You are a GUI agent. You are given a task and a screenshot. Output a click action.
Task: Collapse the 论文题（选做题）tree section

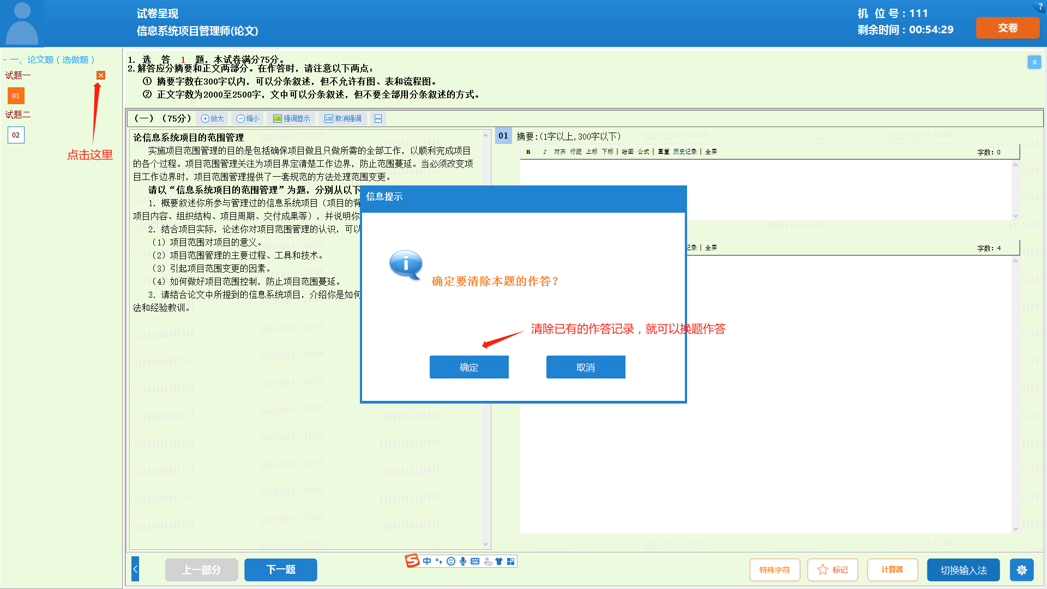(x=5, y=60)
